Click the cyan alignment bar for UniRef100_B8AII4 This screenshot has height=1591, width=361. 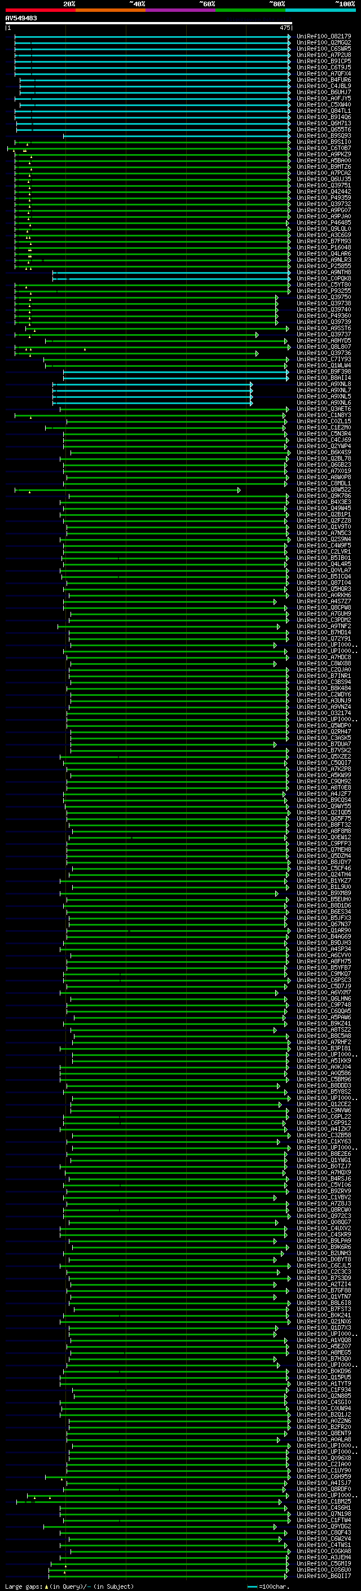[176, 378]
